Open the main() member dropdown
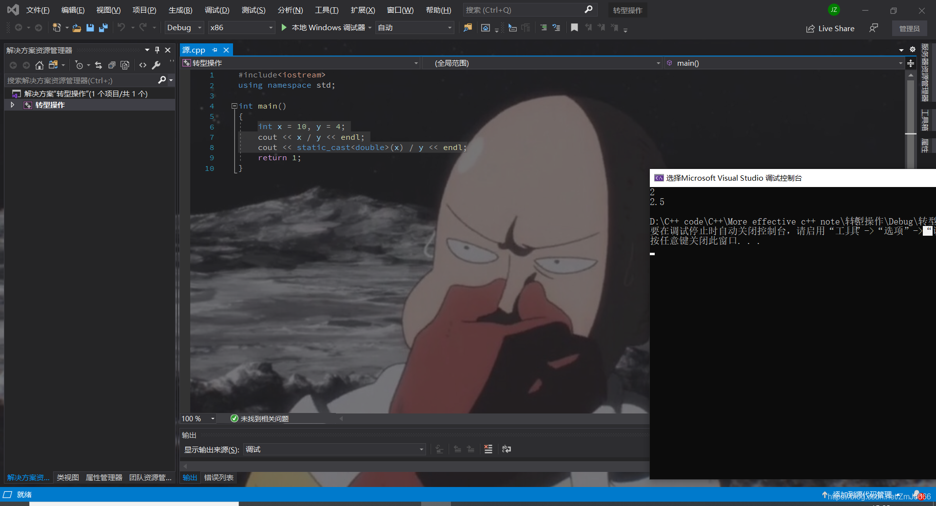936x506 pixels. pyautogui.click(x=784, y=63)
